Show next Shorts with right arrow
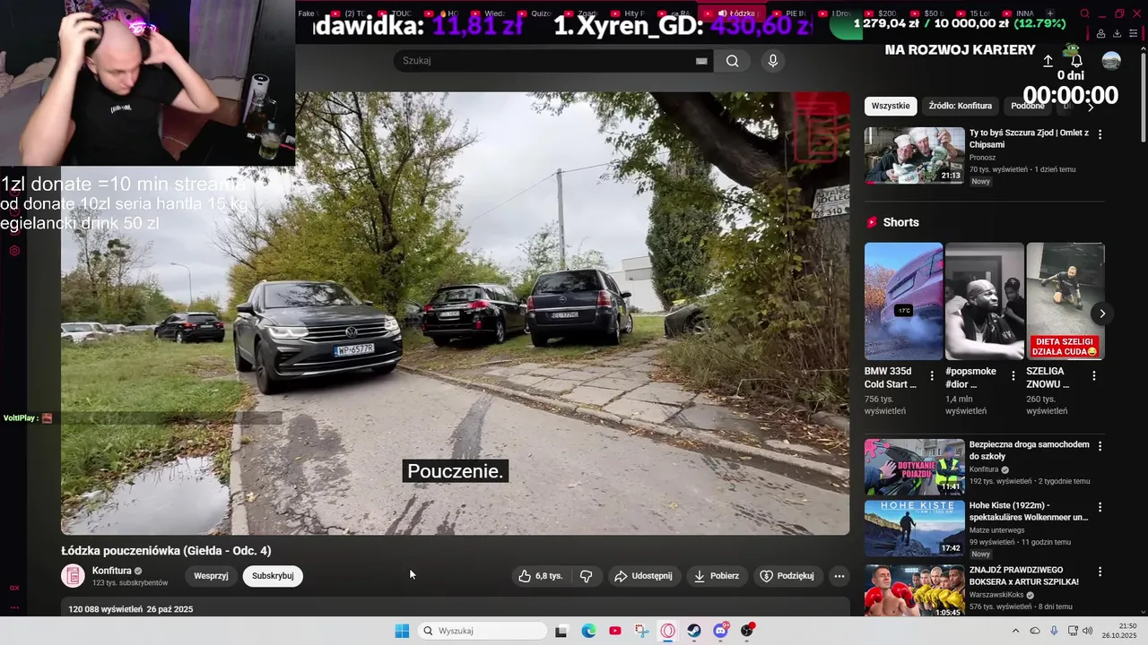This screenshot has height=645, width=1148. 1102,314
